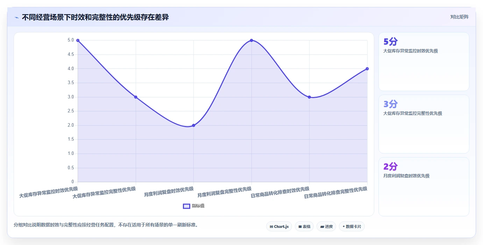Click the chart title 不同经营场景下时效和完整性的优先级存在差异
This screenshot has height=245, width=483.
pos(95,17)
